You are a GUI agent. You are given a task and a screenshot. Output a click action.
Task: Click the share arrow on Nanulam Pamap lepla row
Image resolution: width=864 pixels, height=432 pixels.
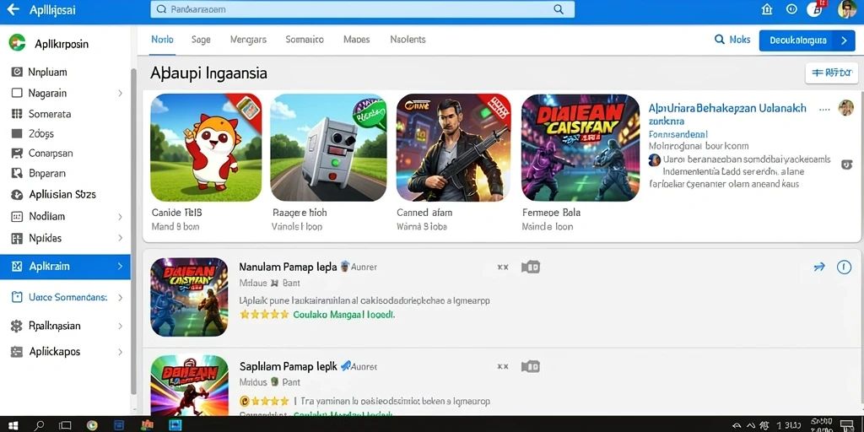(819, 267)
